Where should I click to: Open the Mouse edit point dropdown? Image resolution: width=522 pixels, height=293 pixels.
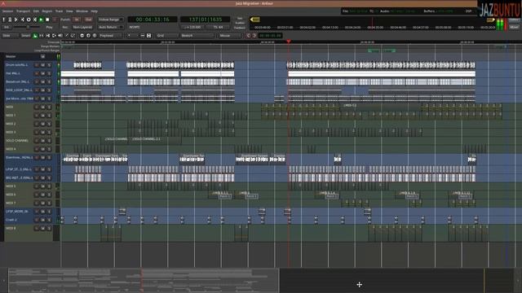[x=230, y=36]
